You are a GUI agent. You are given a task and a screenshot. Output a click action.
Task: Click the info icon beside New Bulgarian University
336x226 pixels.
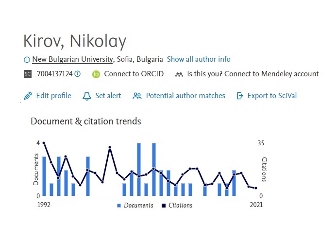pyautogui.click(x=26, y=60)
